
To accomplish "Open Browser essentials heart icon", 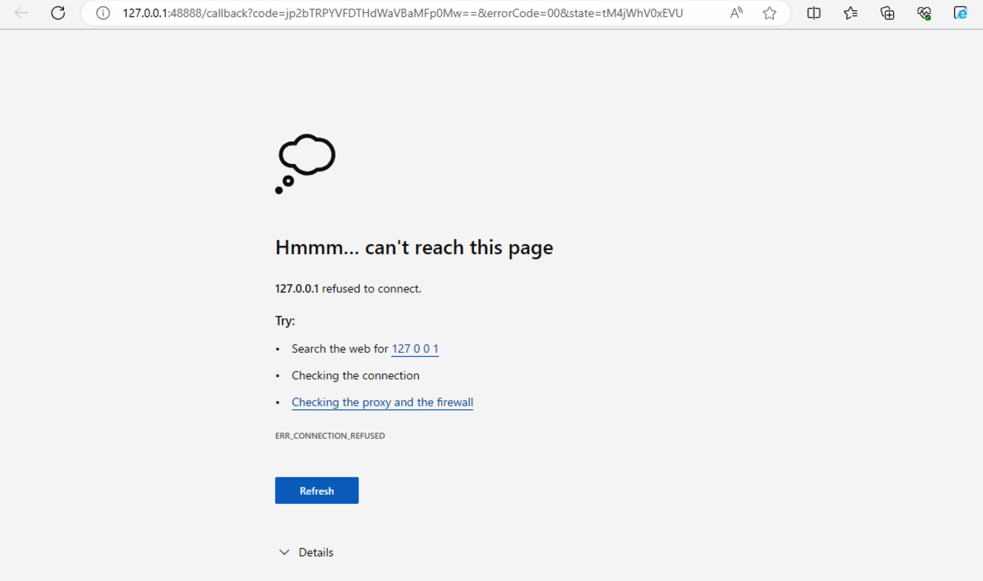I will click(x=924, y=13).
